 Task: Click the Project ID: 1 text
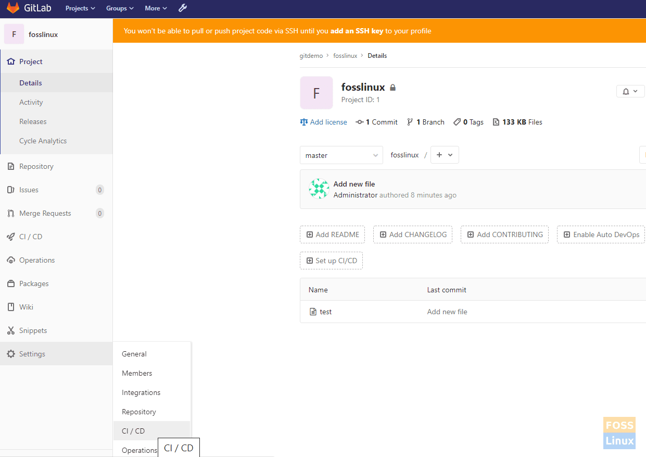coord(360,100)
